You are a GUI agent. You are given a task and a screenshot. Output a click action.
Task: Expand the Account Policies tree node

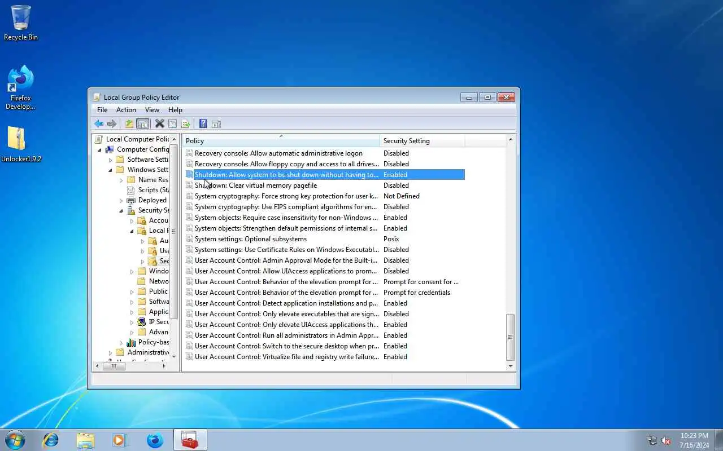tap(132, 220)
